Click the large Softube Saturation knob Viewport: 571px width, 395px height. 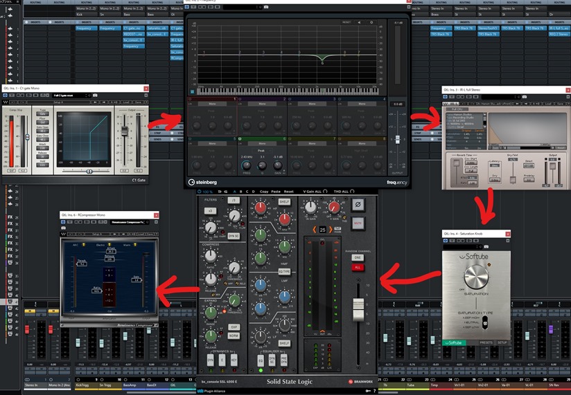[477, 277]
